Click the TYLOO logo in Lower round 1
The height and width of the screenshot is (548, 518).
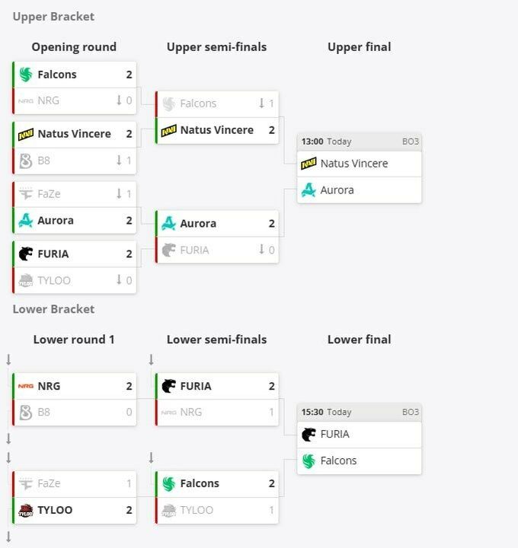tap(26, 510)
